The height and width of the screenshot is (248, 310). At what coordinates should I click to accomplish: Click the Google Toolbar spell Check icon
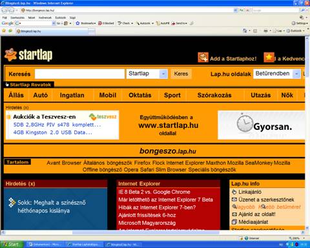click(x=119, y=23)
